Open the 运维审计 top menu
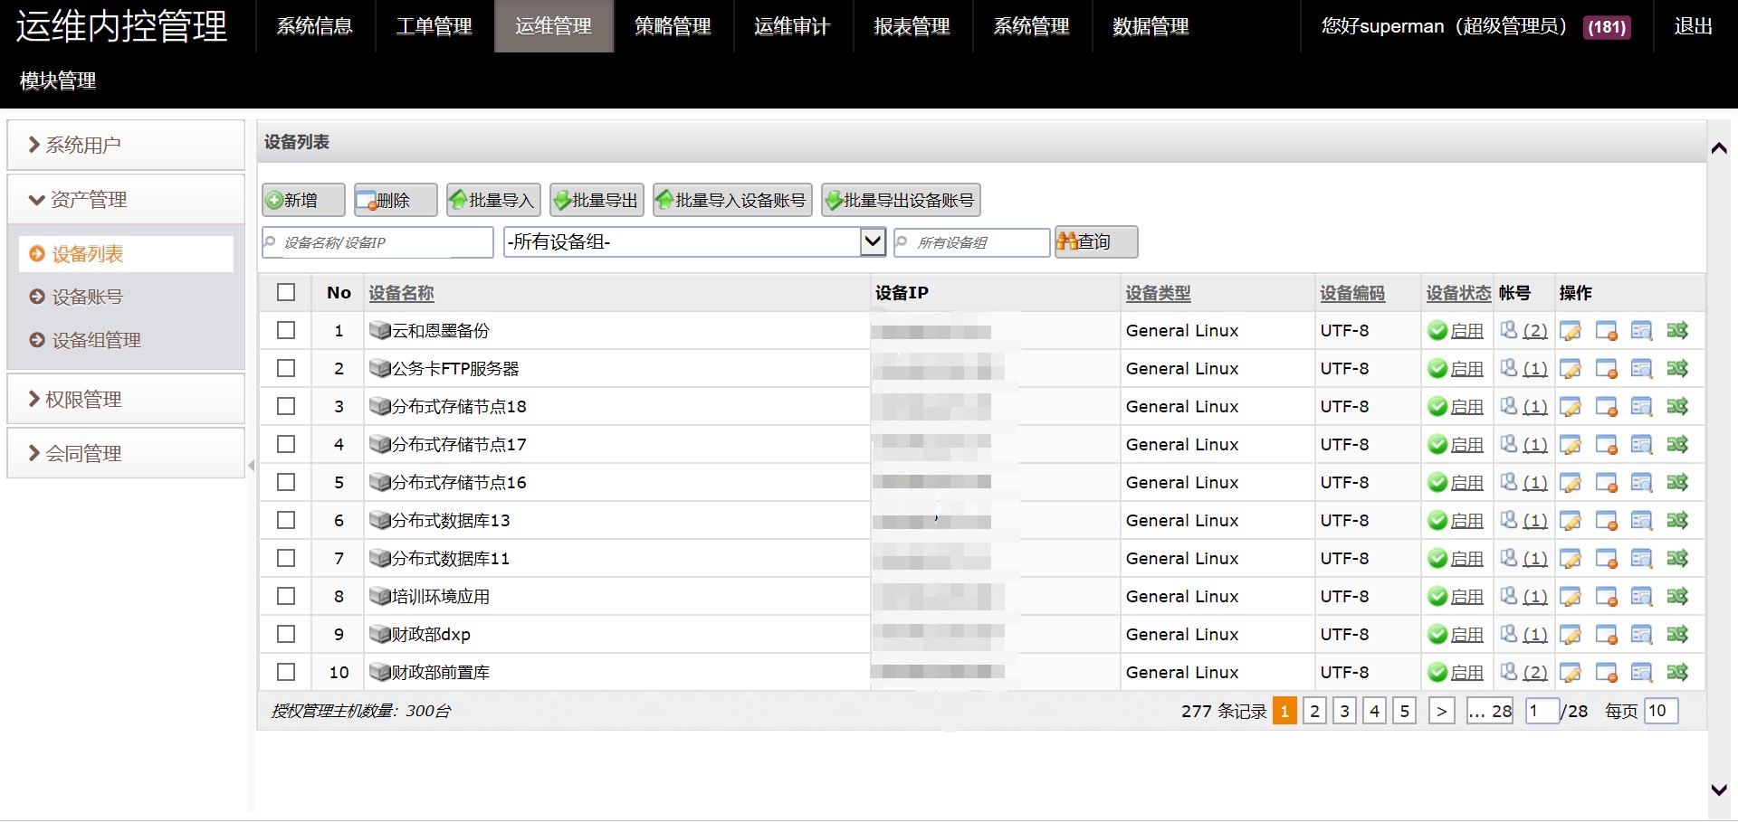 pos(792,26)
